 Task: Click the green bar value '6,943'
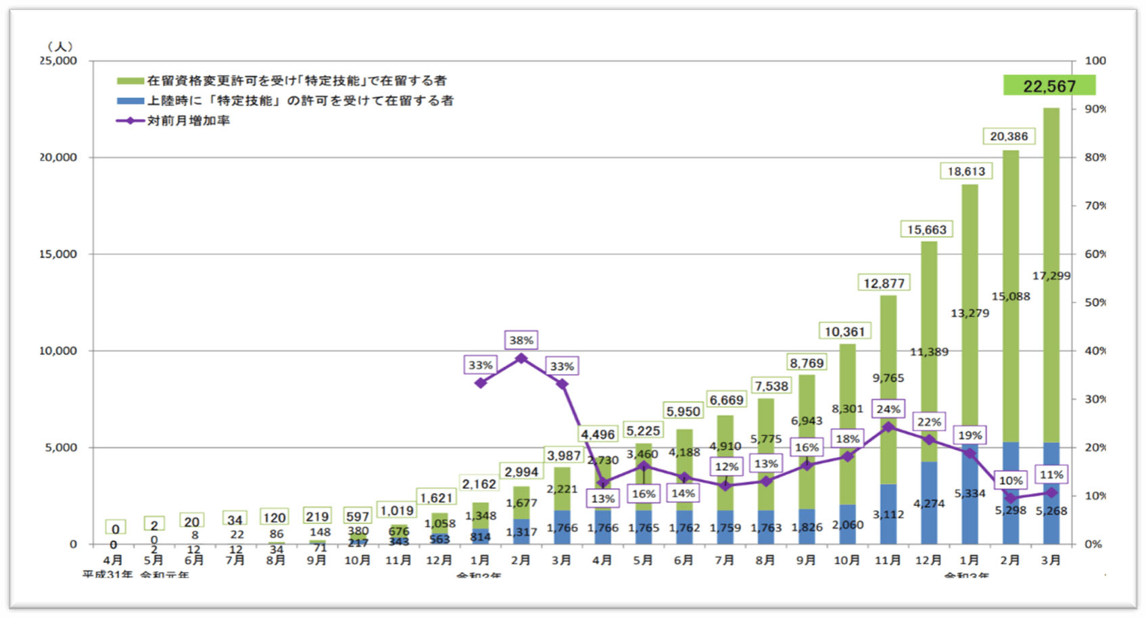click(x=807, y=421)
